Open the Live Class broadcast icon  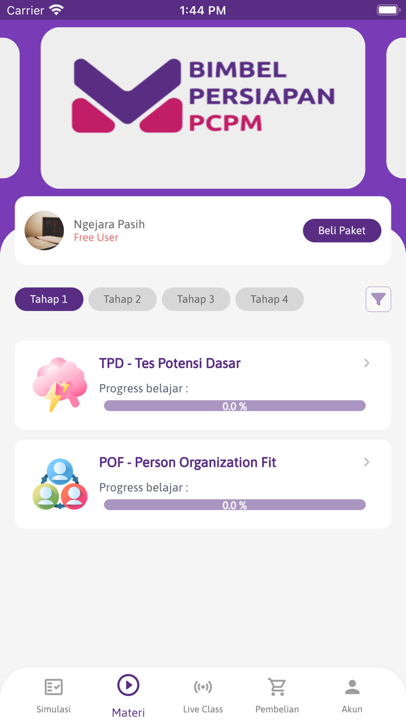pos(203,687)
